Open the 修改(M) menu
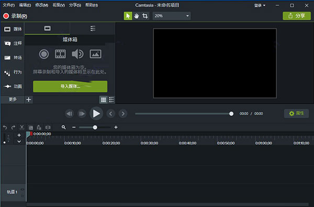314x207 pixels. pyautogui.click(x=42, y=5)
